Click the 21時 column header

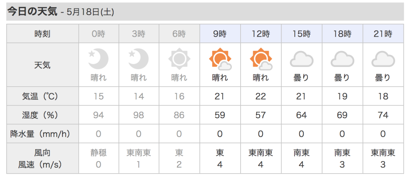coord(383,34)
